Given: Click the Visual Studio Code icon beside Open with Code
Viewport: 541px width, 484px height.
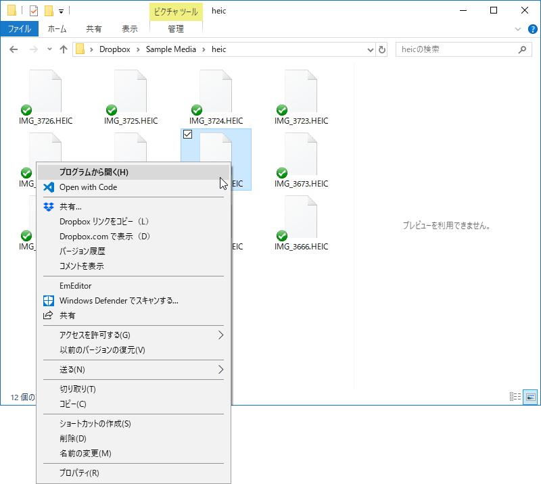Looking at the screenshot, I should click(48, 187).
